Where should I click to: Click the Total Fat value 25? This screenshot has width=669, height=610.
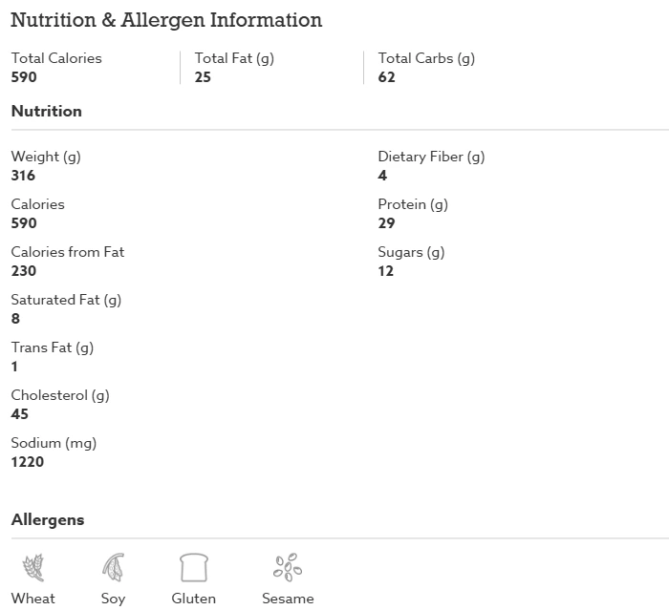pos(203,77)
